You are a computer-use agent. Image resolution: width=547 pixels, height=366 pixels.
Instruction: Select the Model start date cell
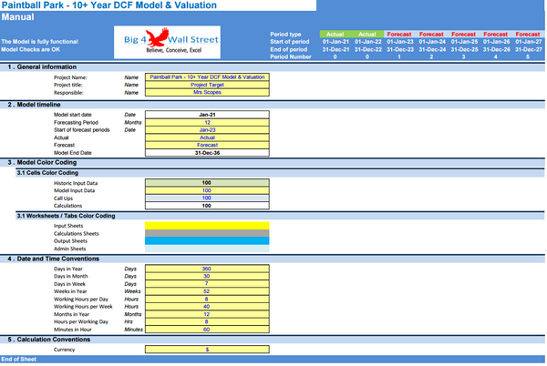pos(206,115)
